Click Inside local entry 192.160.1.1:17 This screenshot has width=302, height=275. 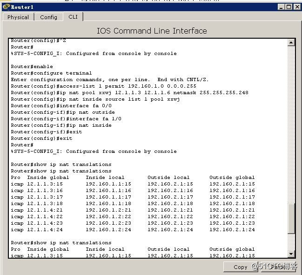[108, 197]
